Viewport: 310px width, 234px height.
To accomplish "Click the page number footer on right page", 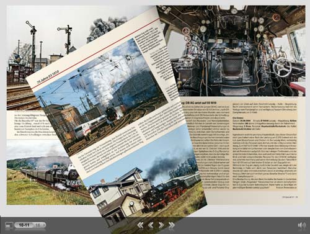I will tap(290, 197).
